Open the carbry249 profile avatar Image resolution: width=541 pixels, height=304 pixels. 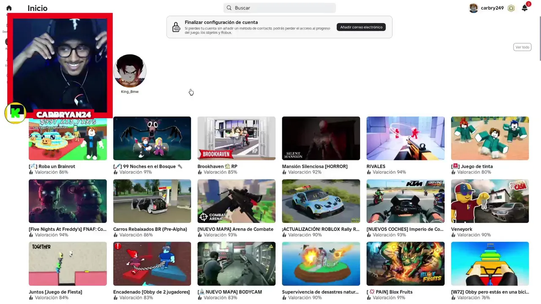(473, 8)
